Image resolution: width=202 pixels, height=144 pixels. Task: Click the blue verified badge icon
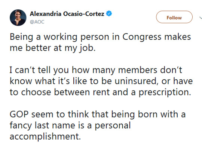click(109, 13)
